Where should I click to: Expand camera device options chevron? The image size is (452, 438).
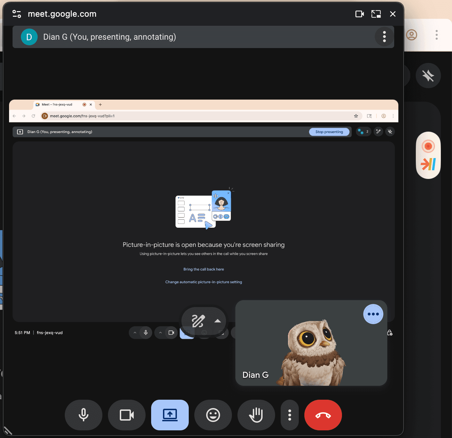pos(161,333)
